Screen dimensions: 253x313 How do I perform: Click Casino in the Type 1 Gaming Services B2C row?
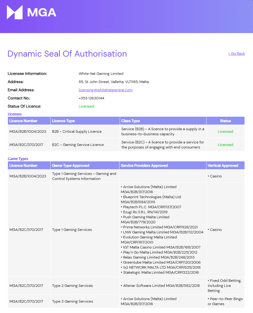coord(215,230)
